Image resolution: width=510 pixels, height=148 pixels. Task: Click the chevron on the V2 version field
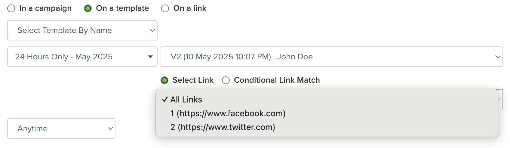coord(498,57)
